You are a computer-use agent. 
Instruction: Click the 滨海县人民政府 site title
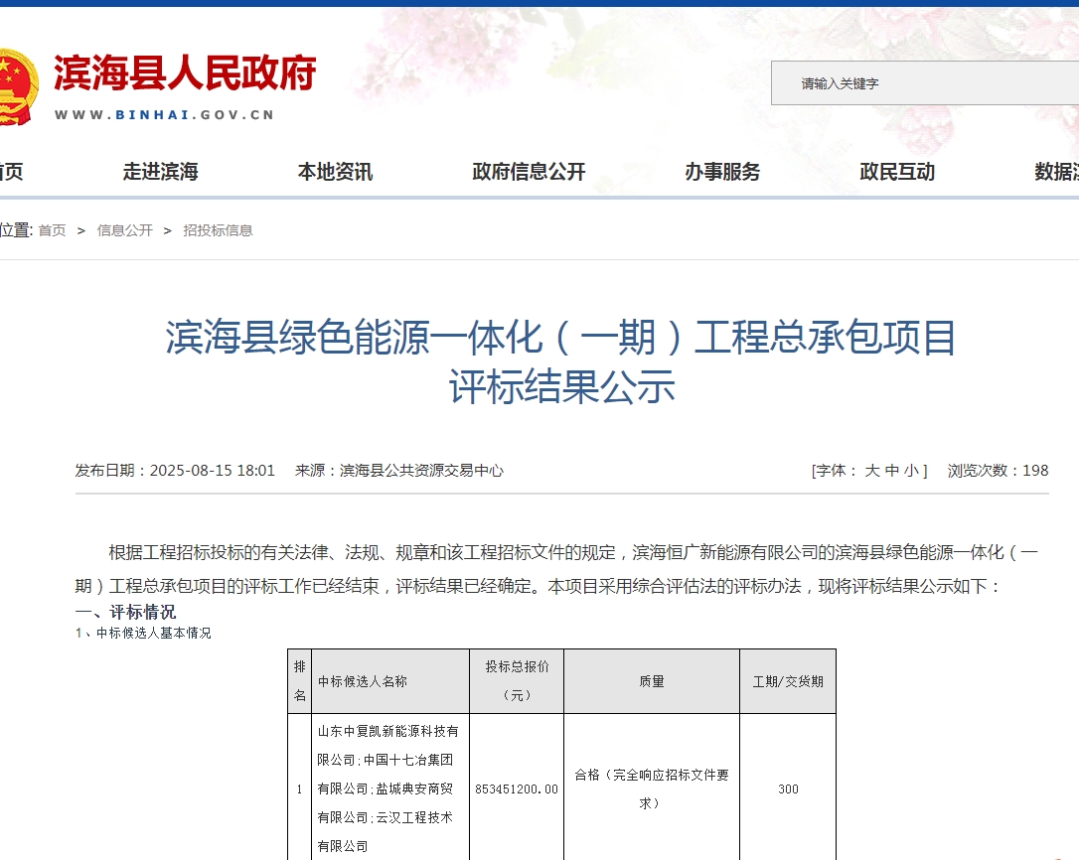(x=185, y=72)
